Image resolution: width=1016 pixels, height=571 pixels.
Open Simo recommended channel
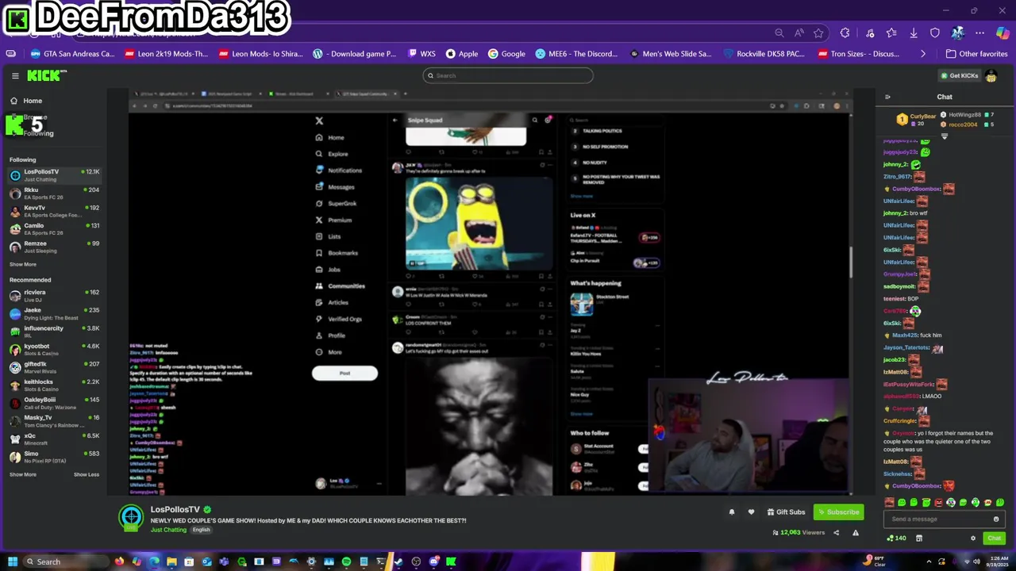coord(54,457)
